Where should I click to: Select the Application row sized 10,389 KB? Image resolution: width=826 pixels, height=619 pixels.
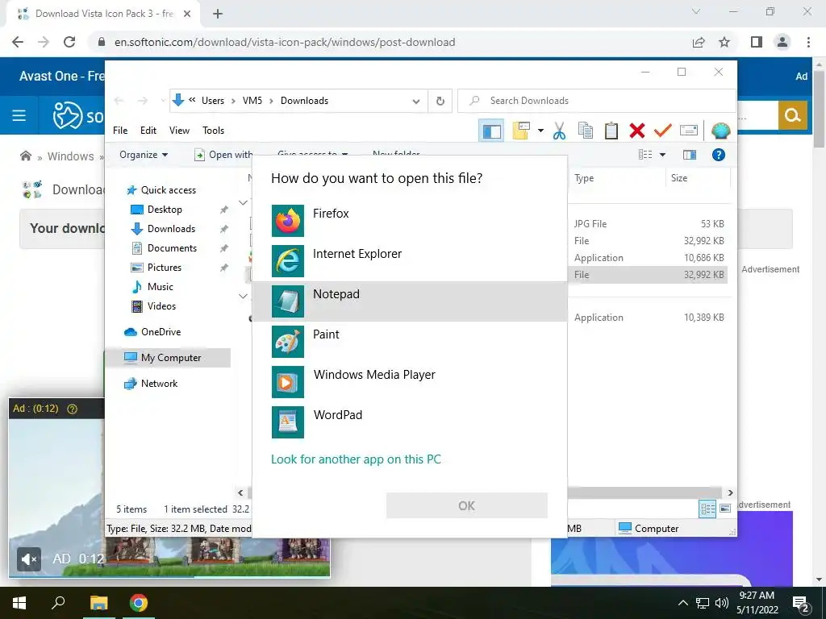click(649, 318)
